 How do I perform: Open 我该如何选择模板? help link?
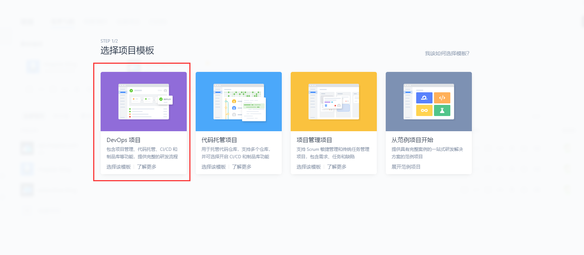tap(447, 53)
